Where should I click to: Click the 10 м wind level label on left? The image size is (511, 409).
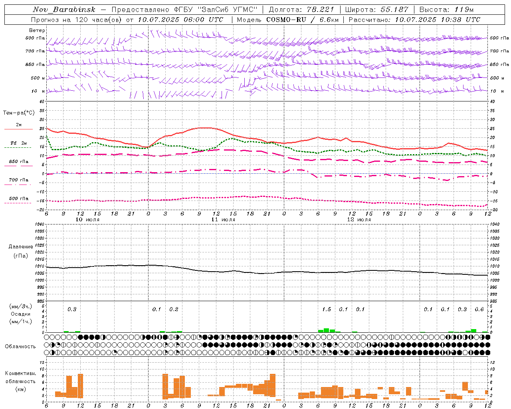coord(38,91)
